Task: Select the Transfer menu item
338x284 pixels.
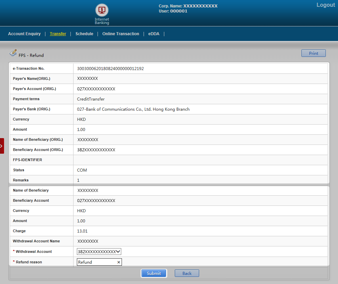Action: (58, 34)
